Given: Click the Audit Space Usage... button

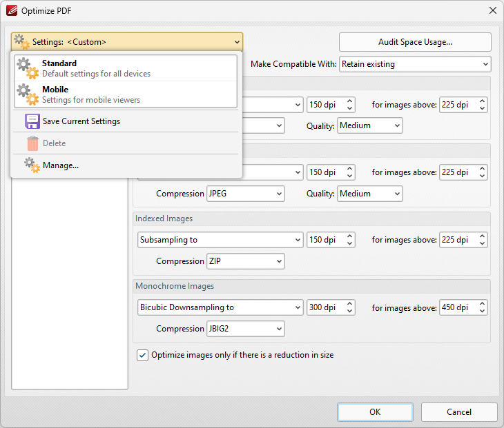Looking at the screenshot, I should tap(415, 42).
